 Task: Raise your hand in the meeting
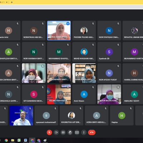pyautogui.click(x=70, y=132)
